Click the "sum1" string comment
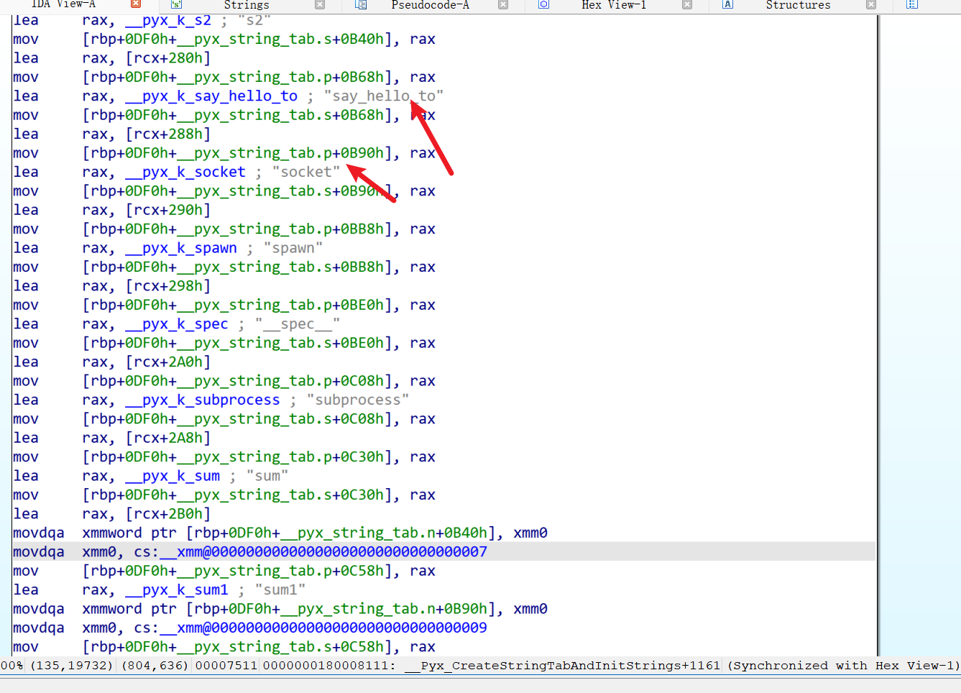The height and width of the screenshot is (693, 961). 280,591
